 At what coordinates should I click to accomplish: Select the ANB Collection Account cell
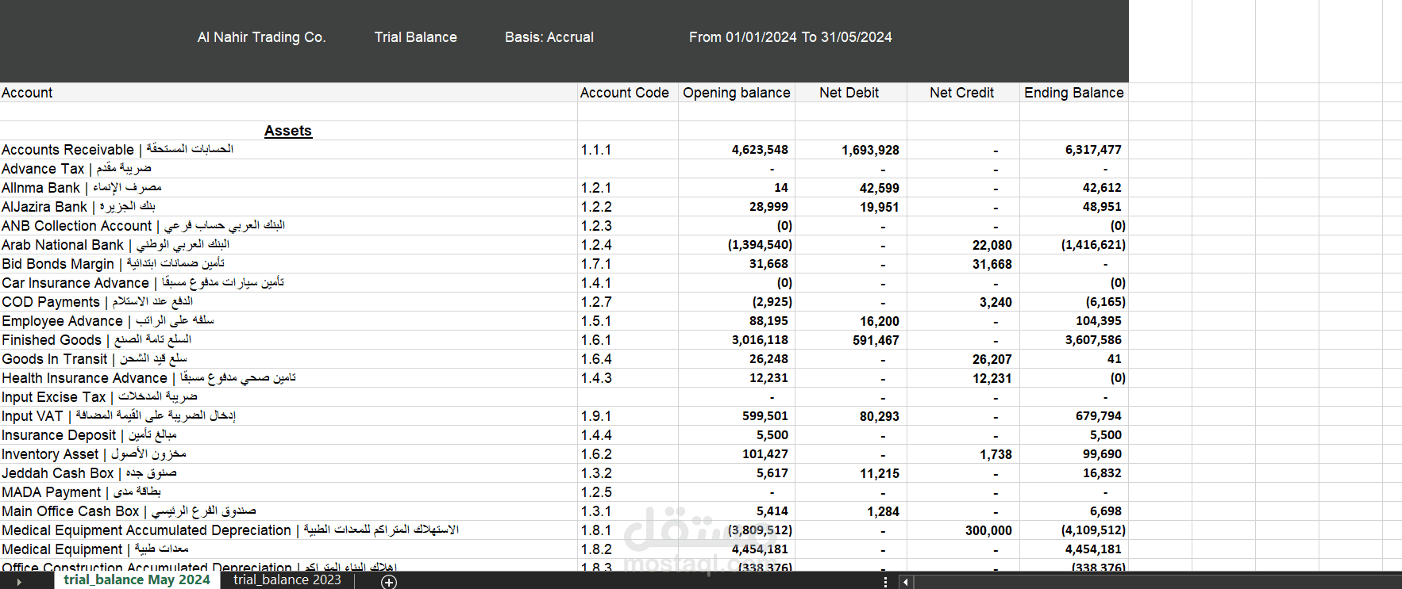[x=288, y=226]
